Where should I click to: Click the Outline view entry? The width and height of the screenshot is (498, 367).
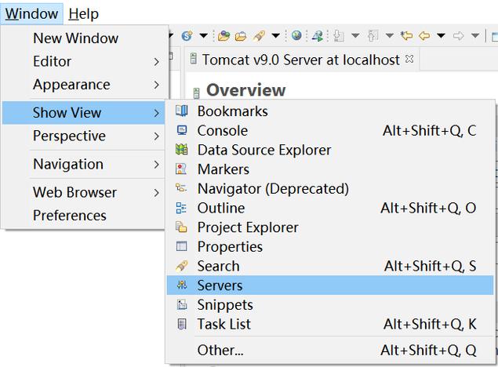(x=220, y=208)
